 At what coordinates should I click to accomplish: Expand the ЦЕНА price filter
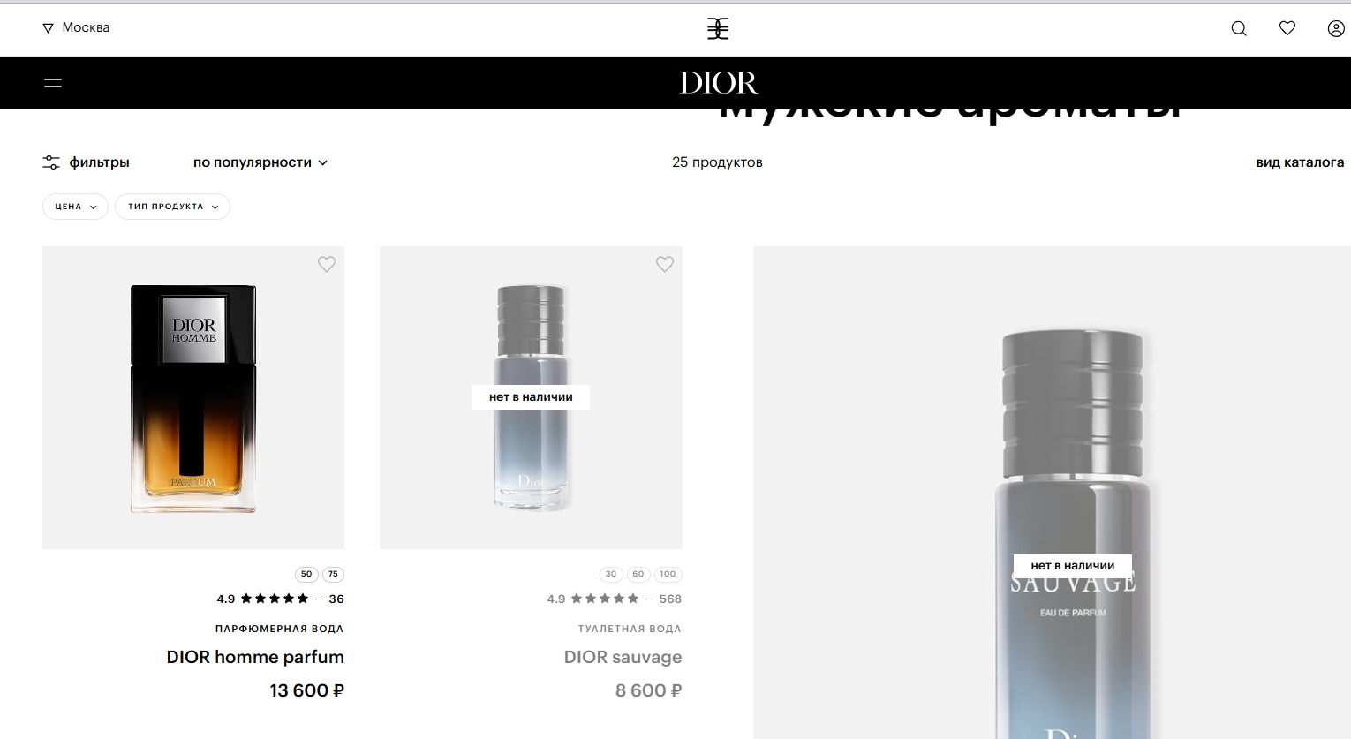click(x=75, y=207)
